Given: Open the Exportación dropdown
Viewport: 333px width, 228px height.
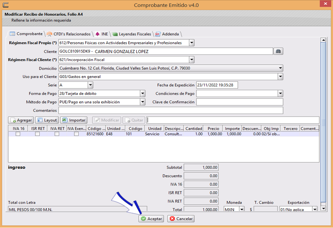Looking at the screenshot, I should click(315, 209).
